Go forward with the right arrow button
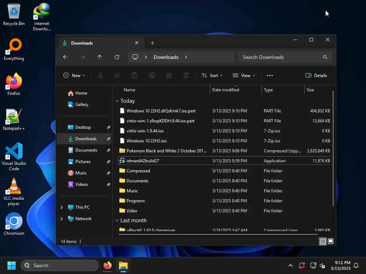The height and width of the screenshot is (274, 366). pyautogui.click(x=83, y=57)
